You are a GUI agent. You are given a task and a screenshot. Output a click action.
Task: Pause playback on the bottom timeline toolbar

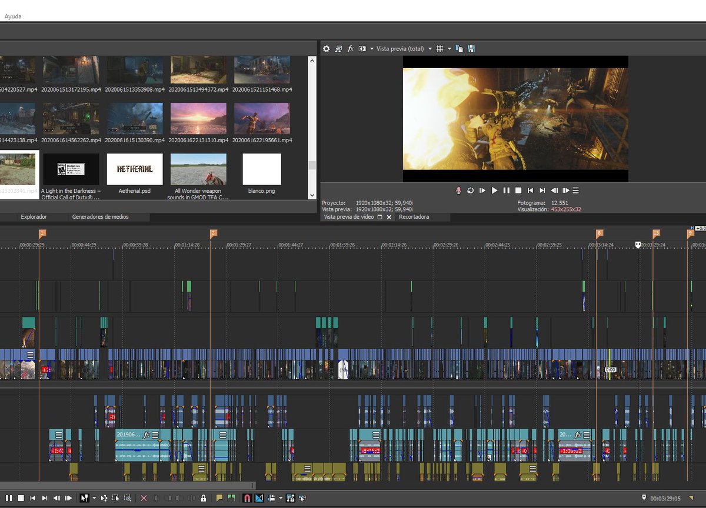(9, 498)
